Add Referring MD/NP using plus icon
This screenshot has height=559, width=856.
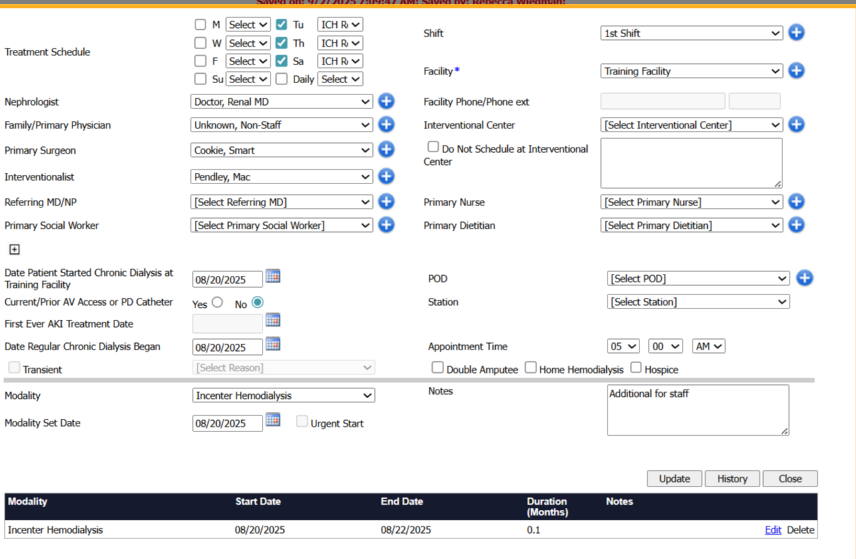[386, 202]
